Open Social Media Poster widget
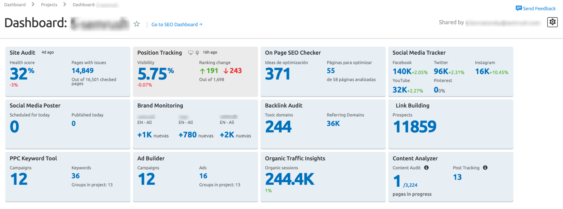Image resolution: width=563 pixels, height=209 pixels. 35,106
